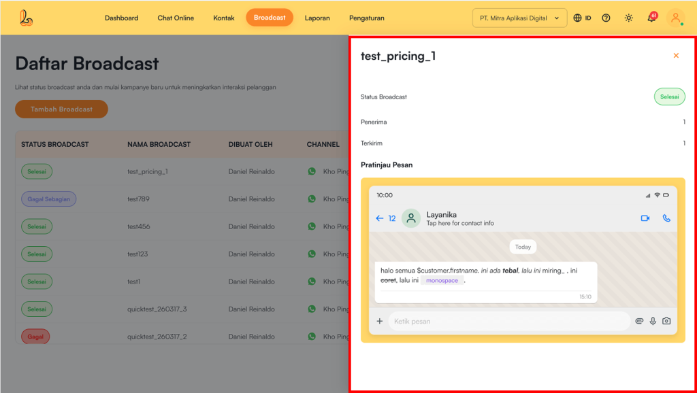Click the plus icon beside message field
Screen dimensions: 697x393
point(380,321)
